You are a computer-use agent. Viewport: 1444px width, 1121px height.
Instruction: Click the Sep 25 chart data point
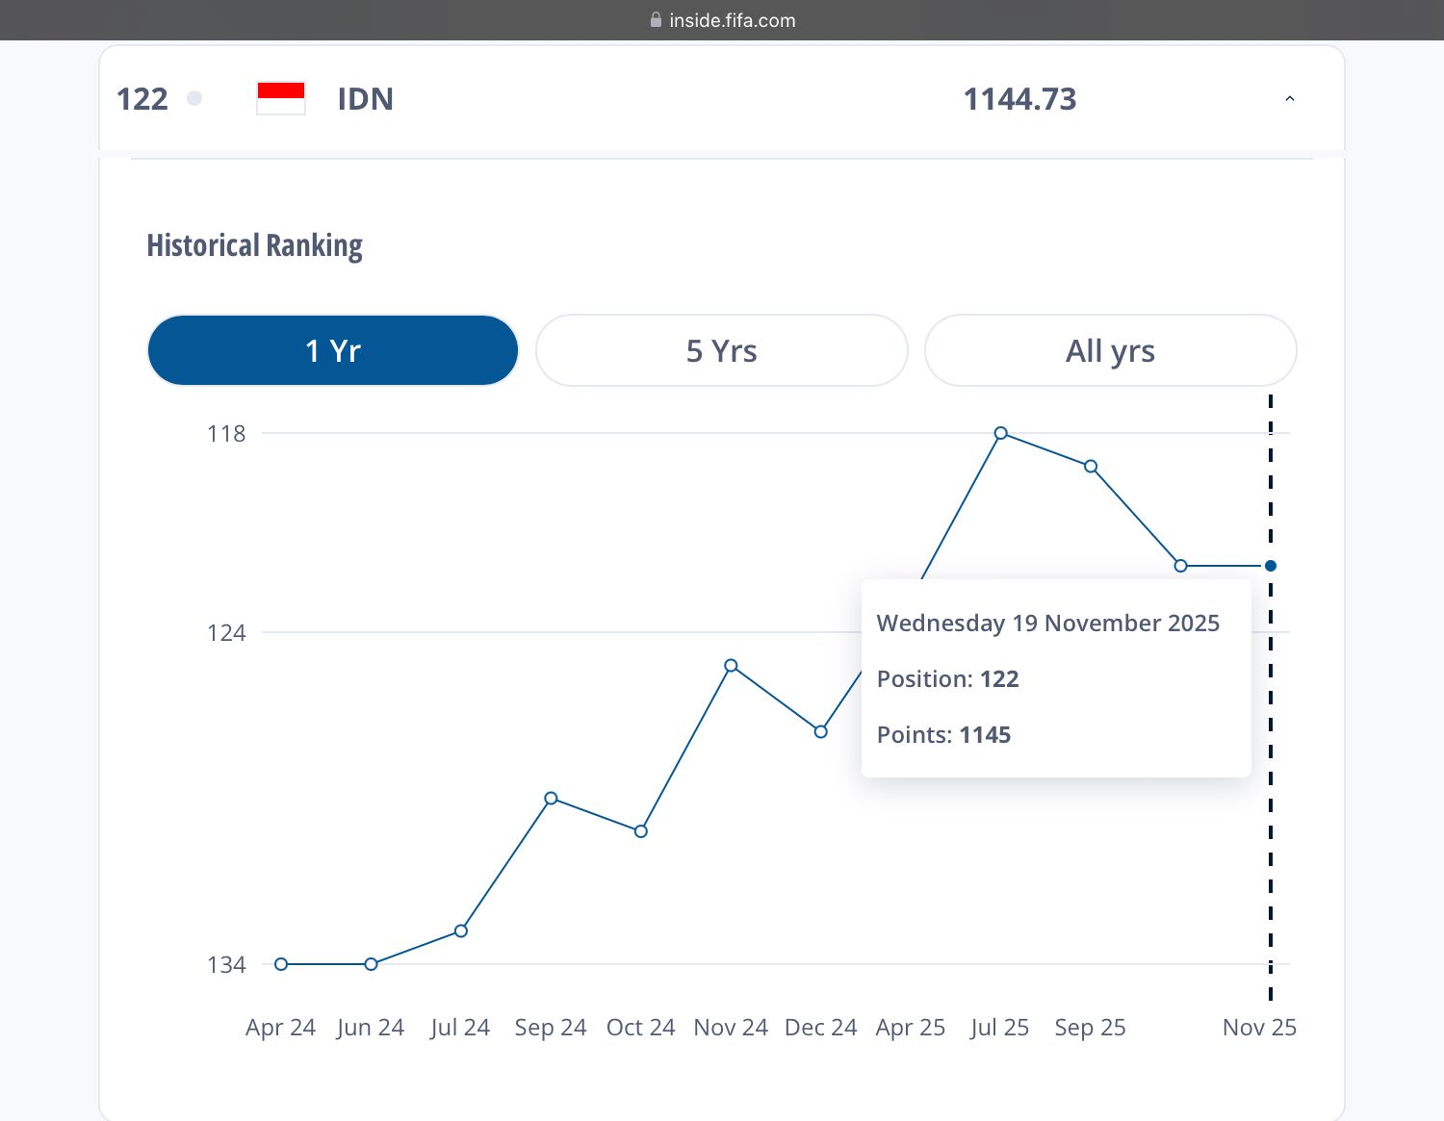[x=1091, y=467]
